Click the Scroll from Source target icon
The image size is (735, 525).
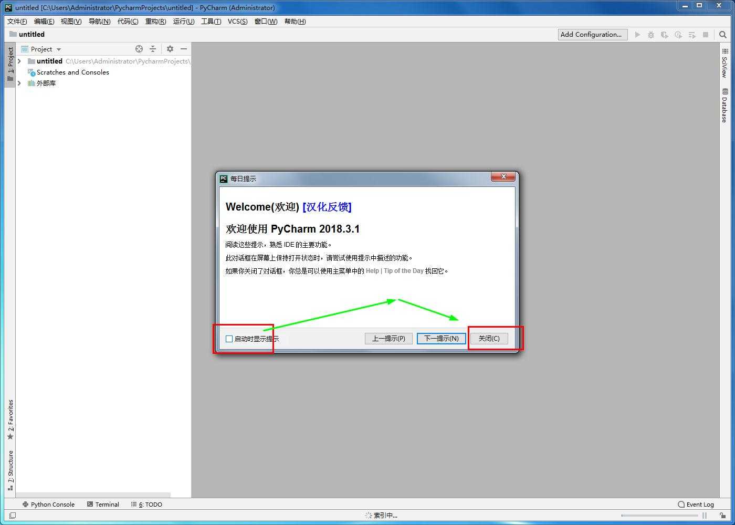(139, 49)
